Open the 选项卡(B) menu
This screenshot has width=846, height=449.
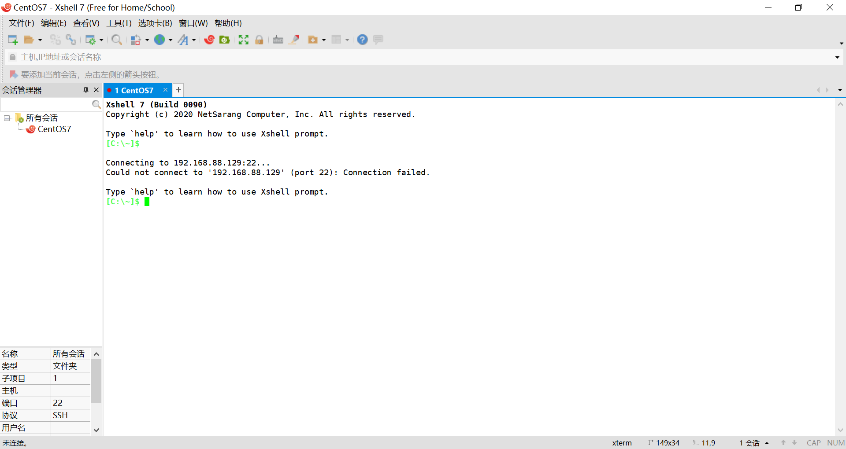tap(155, 23)
